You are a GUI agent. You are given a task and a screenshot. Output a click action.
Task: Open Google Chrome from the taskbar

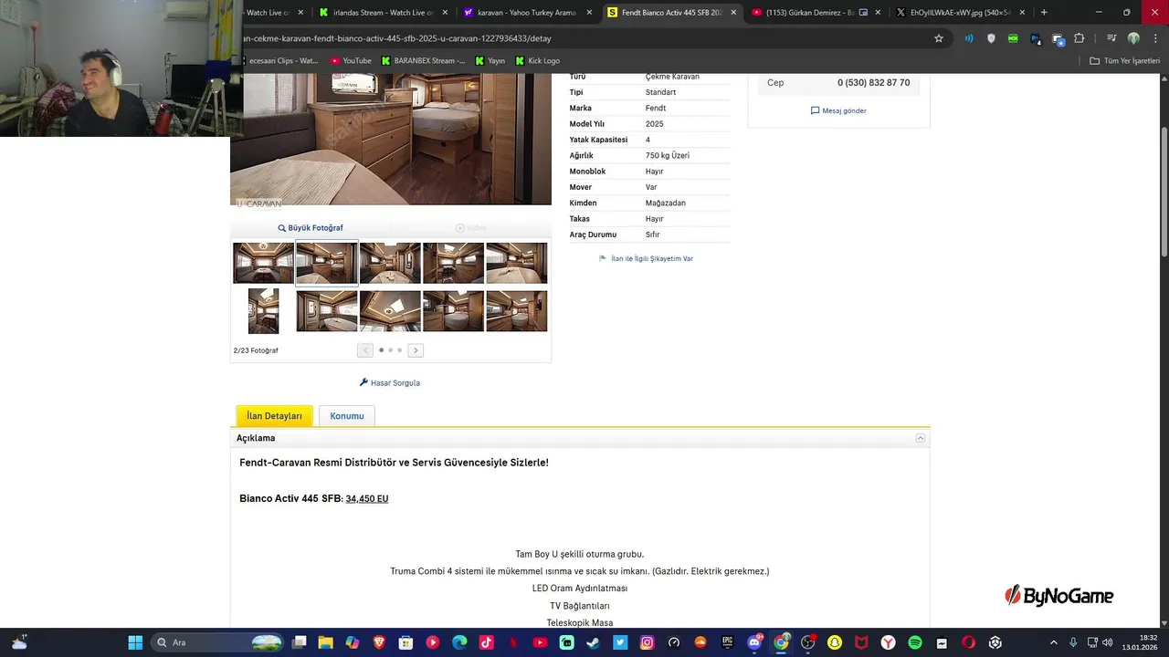coord(781,642)
